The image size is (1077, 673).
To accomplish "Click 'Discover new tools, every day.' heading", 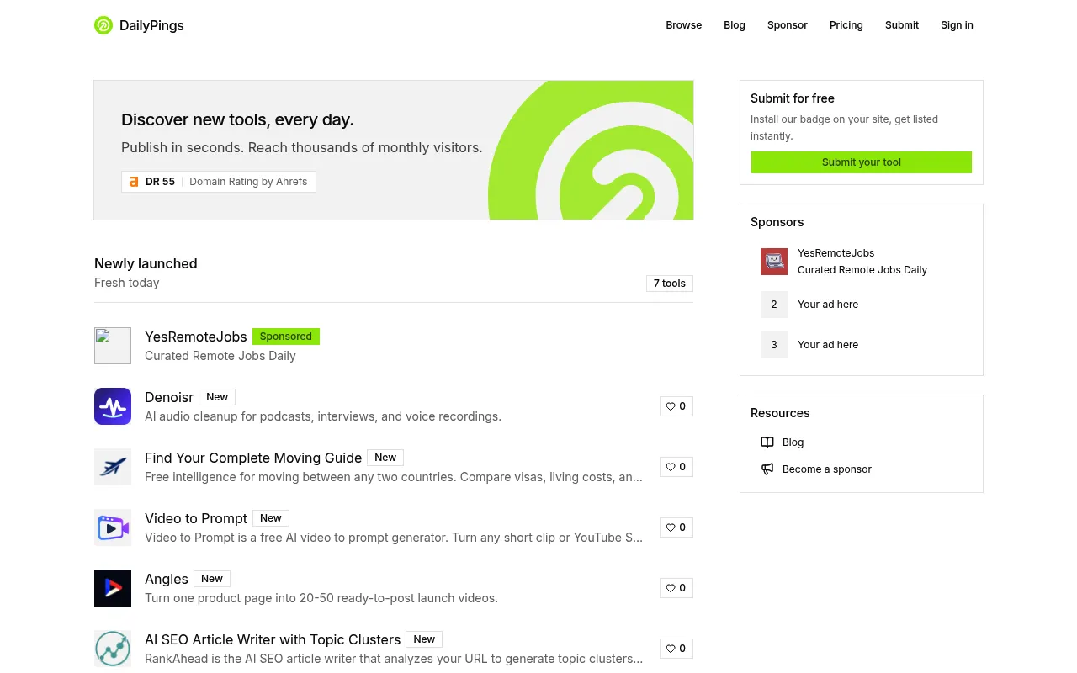I will click(x=237, y=119).
